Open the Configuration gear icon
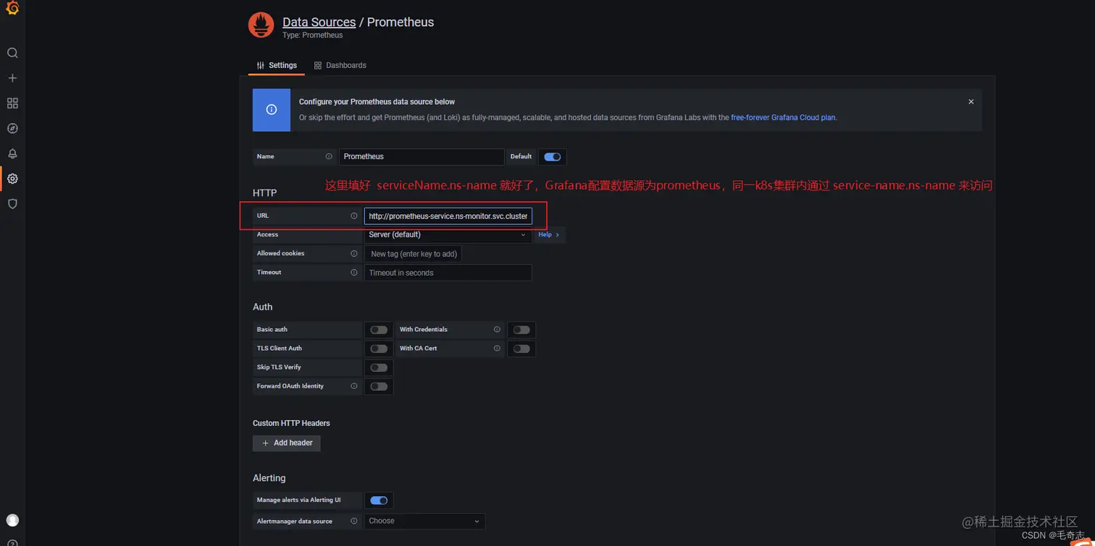1095x546 pixels. (x=12, y=179)
